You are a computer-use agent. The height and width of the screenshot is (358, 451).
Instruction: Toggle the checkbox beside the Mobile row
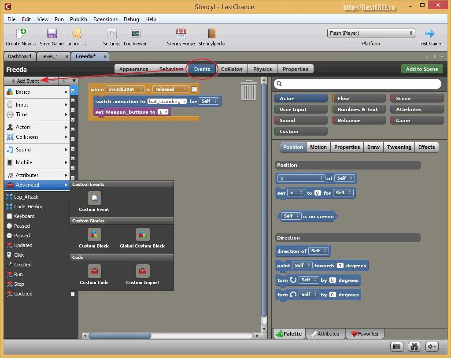pos(73,159)
